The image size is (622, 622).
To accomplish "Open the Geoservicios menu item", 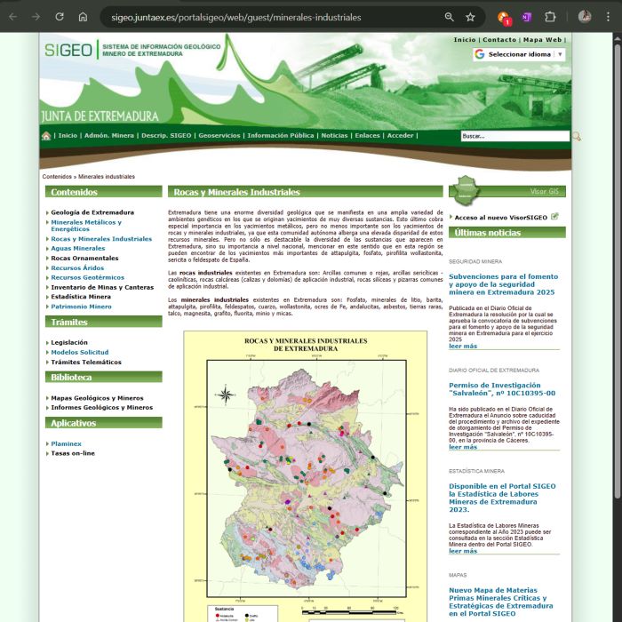I will [x=219, y=136].
